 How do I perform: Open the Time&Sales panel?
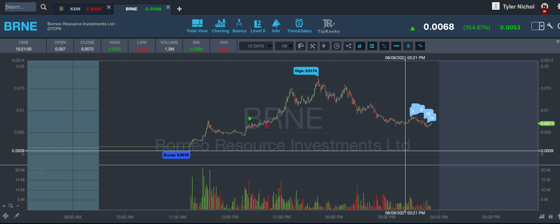click(x=299, y=26)
